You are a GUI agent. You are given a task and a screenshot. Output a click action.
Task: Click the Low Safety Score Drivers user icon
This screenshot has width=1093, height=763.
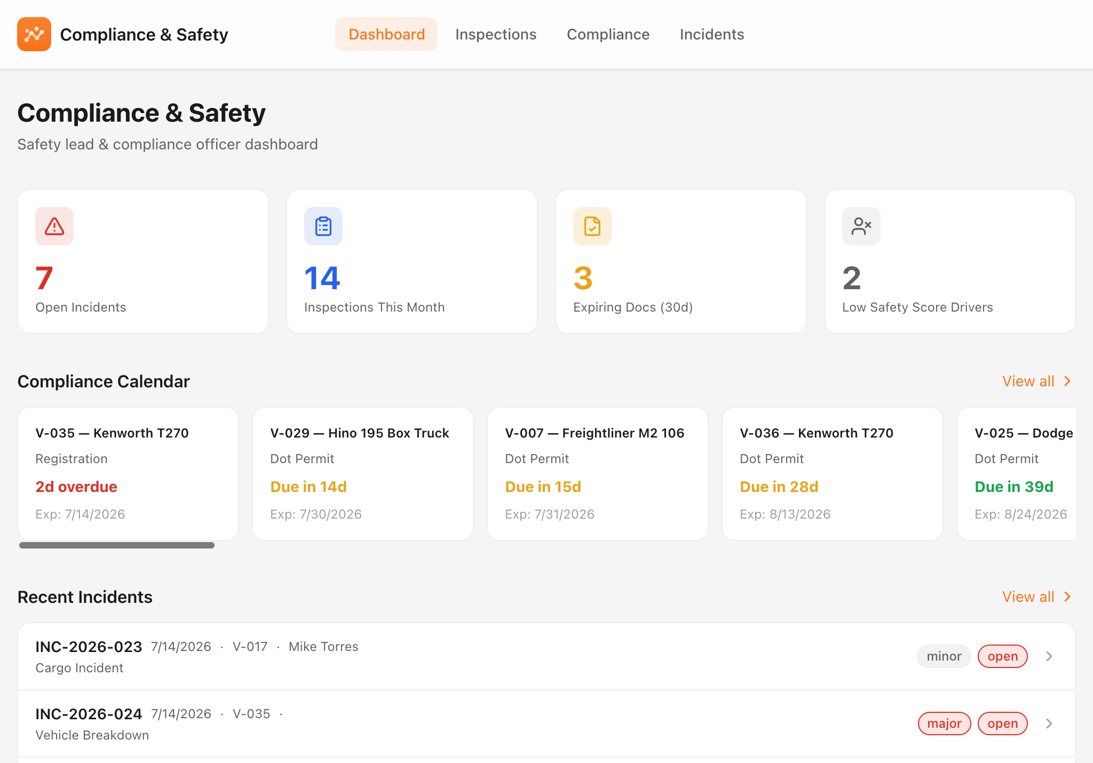(x=861, y=226)
